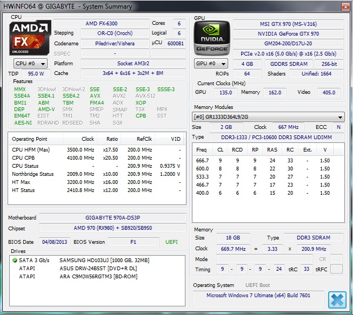Click the Platform value Socket AM3r2
Viewport: 353px width, 315px height.
[134, 63]
